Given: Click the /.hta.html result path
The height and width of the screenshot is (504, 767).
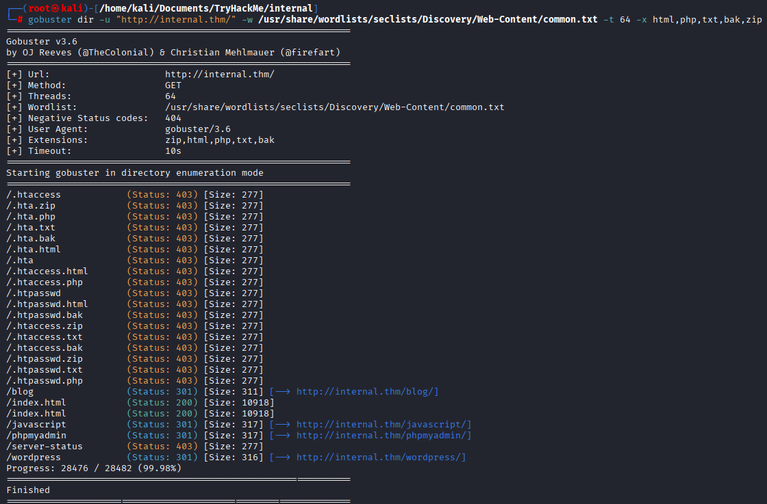Looking at the screenshot, I should tap(34, 249).
